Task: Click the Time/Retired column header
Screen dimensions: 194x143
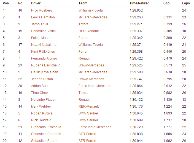Action: click(139, 3)
